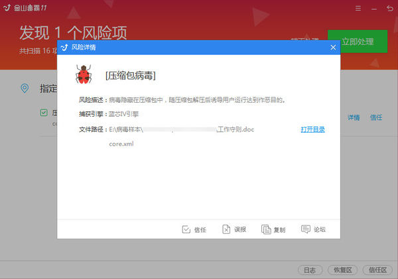
Task: Uncheck the green risk item checkbox
Action: [44, 113]
